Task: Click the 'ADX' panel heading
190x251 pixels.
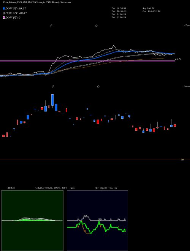Action: (72, 188)
